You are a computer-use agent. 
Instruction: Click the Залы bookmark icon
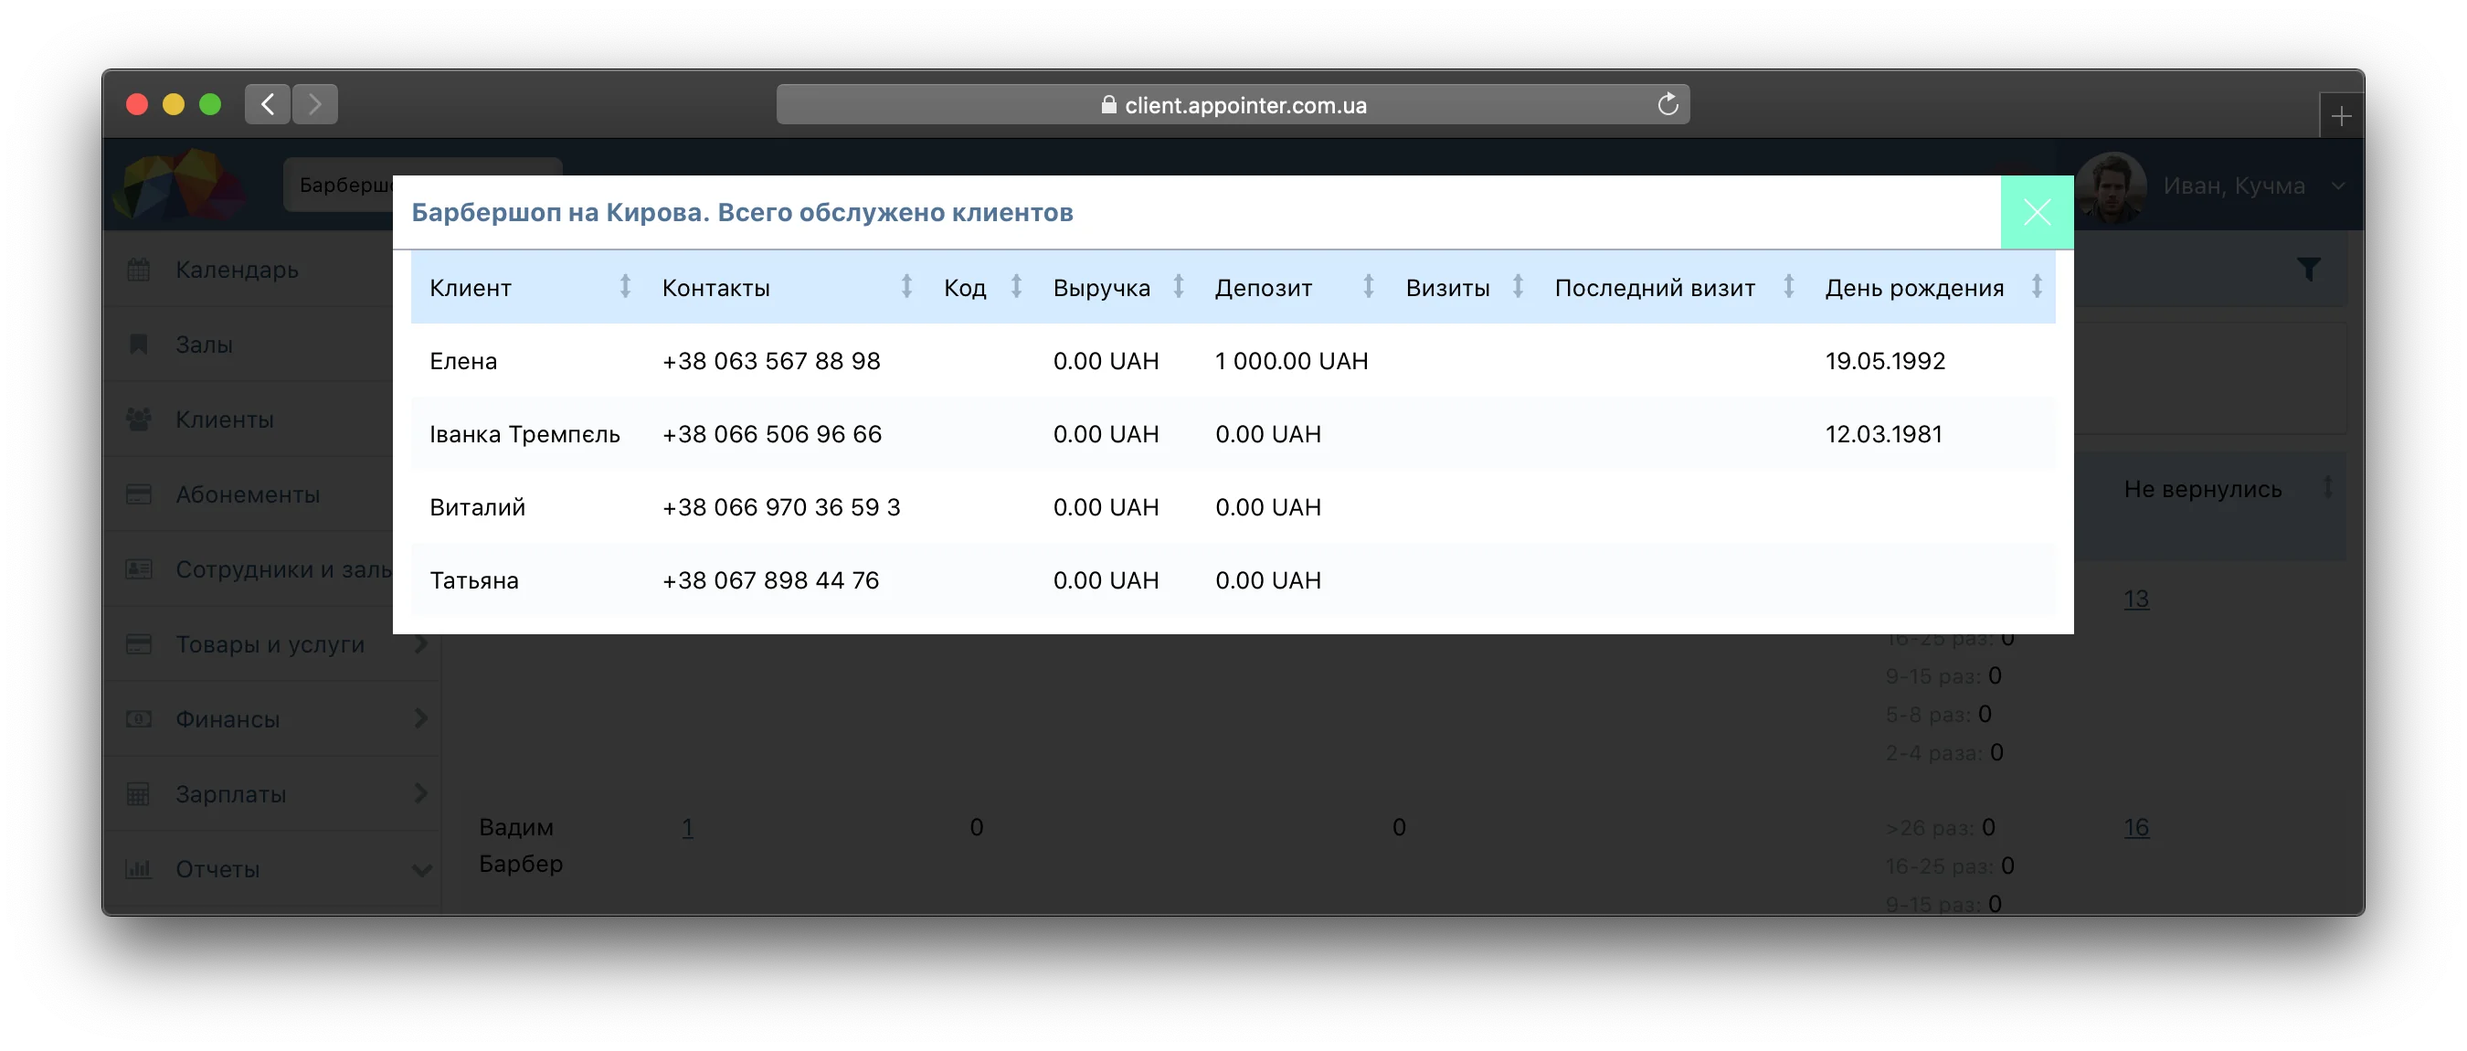point(139,344)
